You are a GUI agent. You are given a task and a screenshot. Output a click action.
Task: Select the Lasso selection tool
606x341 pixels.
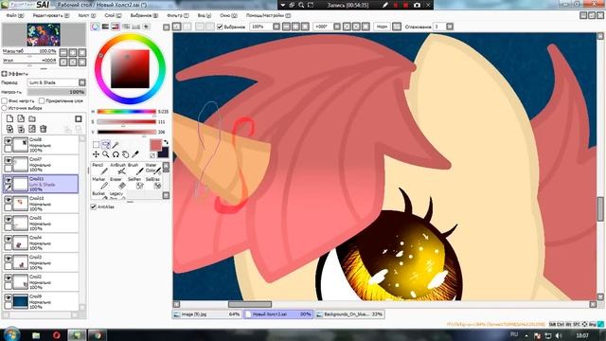pos(105,145)
